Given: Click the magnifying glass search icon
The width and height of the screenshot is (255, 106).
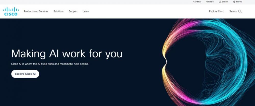Looking at the screenshot, I should pyautogui.click(x=240, y=11).
